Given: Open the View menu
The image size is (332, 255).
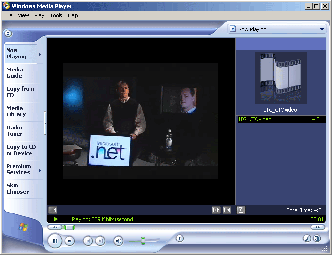Looking at the screenshot, I should [x=23, y=15].
